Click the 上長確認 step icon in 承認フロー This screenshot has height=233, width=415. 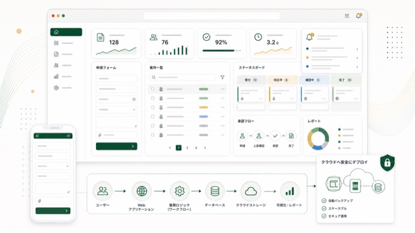click(259, 136)
